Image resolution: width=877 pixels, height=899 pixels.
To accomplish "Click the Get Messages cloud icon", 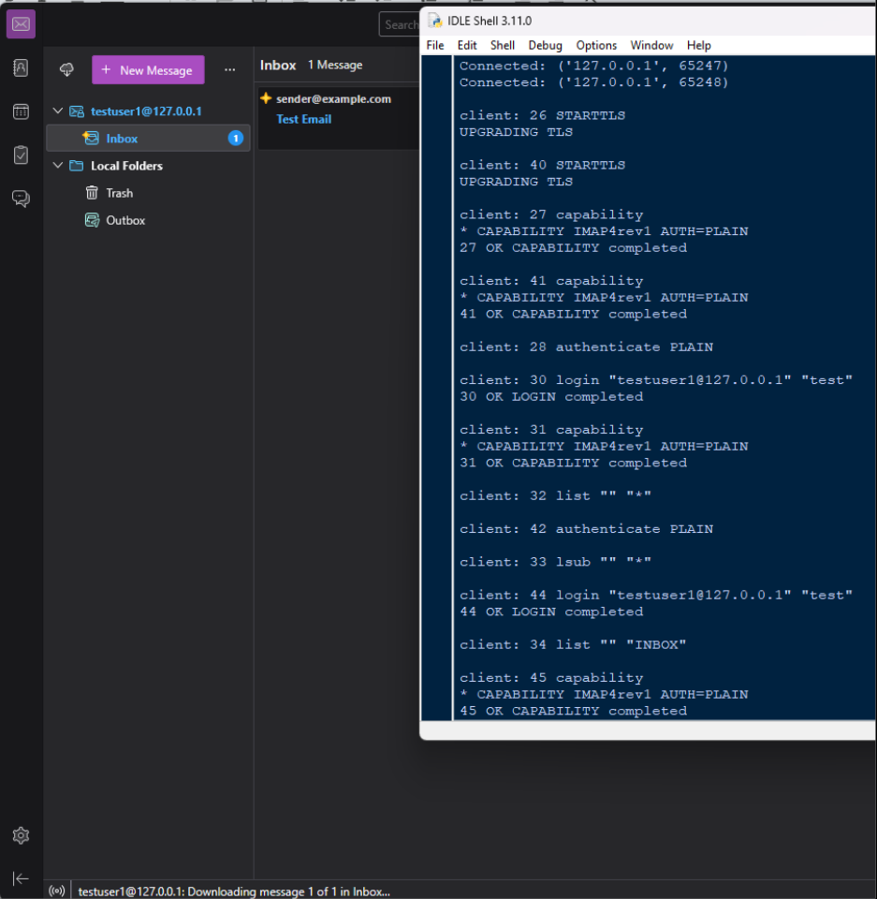I will pyautogui.click(x=66, y=70).
